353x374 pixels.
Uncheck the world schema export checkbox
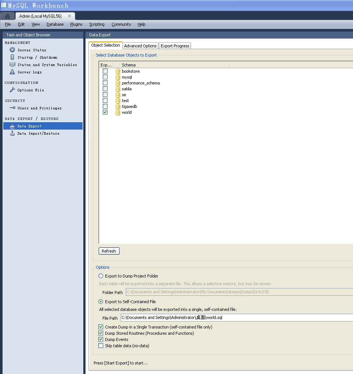tap(105, 112)
